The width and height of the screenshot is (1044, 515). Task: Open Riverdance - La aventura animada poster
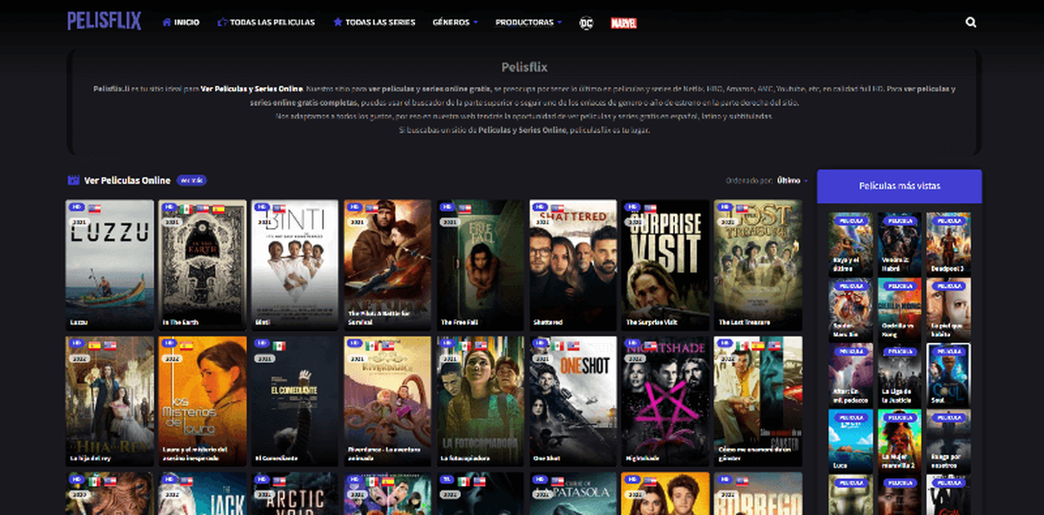click(x=388, y=401)
